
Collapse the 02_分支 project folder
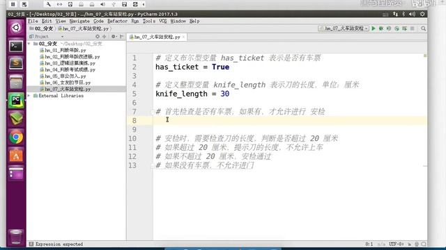29,44
